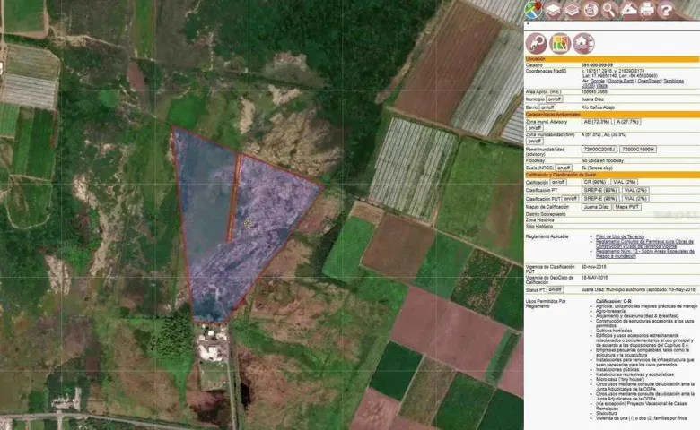The height and width of the screenshot is (430, 700).
Task: Toggle Status PT on/off button
Action: 556,289
